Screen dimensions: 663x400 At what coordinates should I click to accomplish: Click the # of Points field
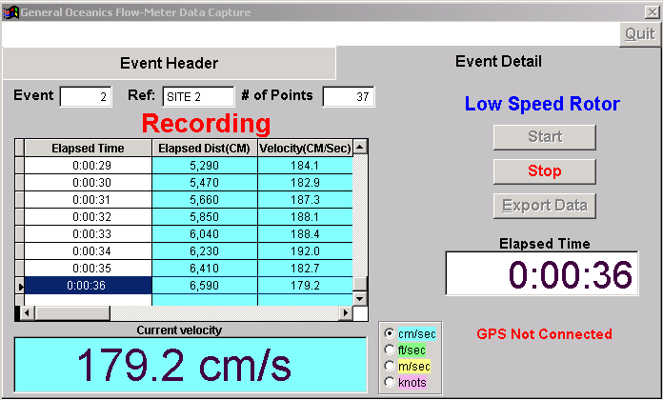349,96
